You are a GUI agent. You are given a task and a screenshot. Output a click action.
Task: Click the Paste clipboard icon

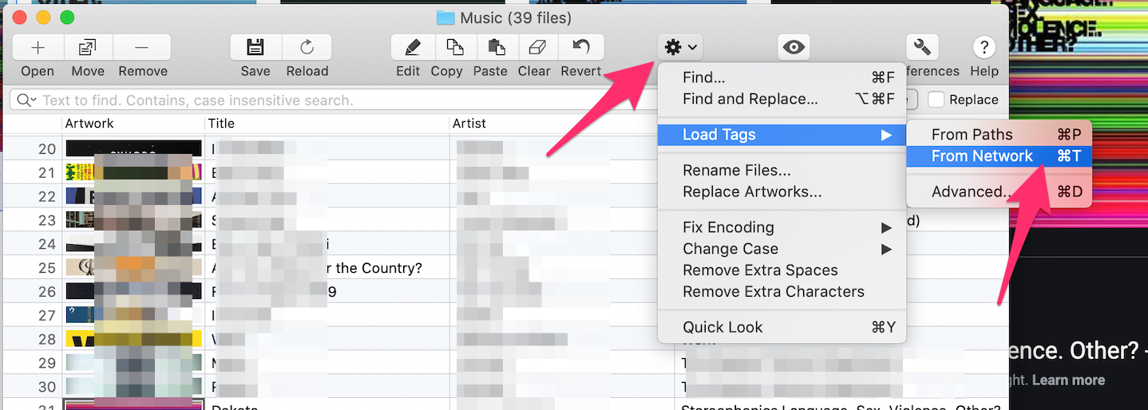click(x=497, y=48)
